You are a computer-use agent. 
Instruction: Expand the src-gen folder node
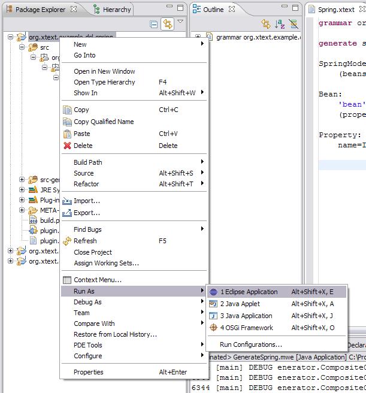pyautogui.click(x=22, y=180)
